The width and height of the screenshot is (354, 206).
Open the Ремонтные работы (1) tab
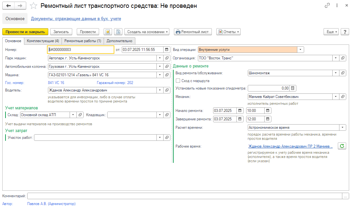83,41
